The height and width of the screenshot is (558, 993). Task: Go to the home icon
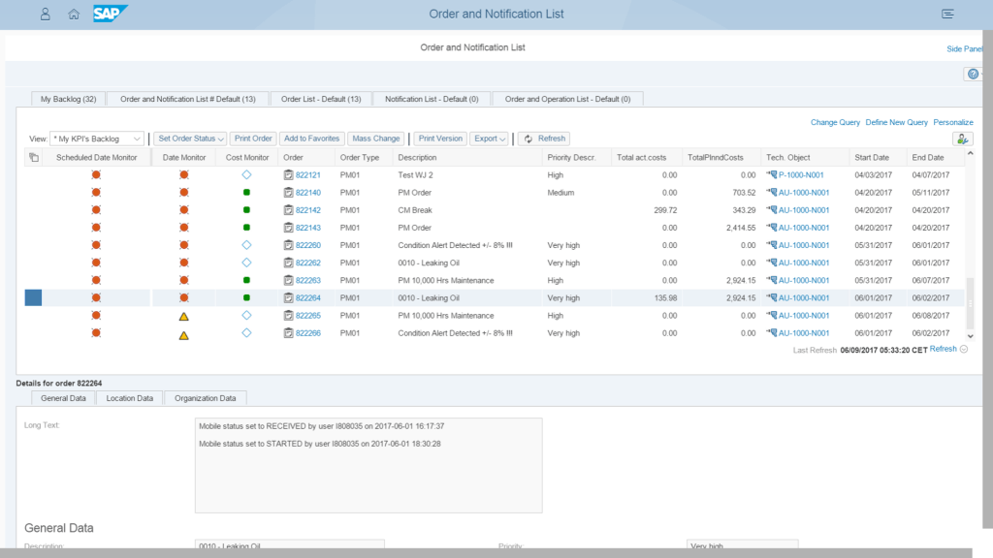[74, 14]
